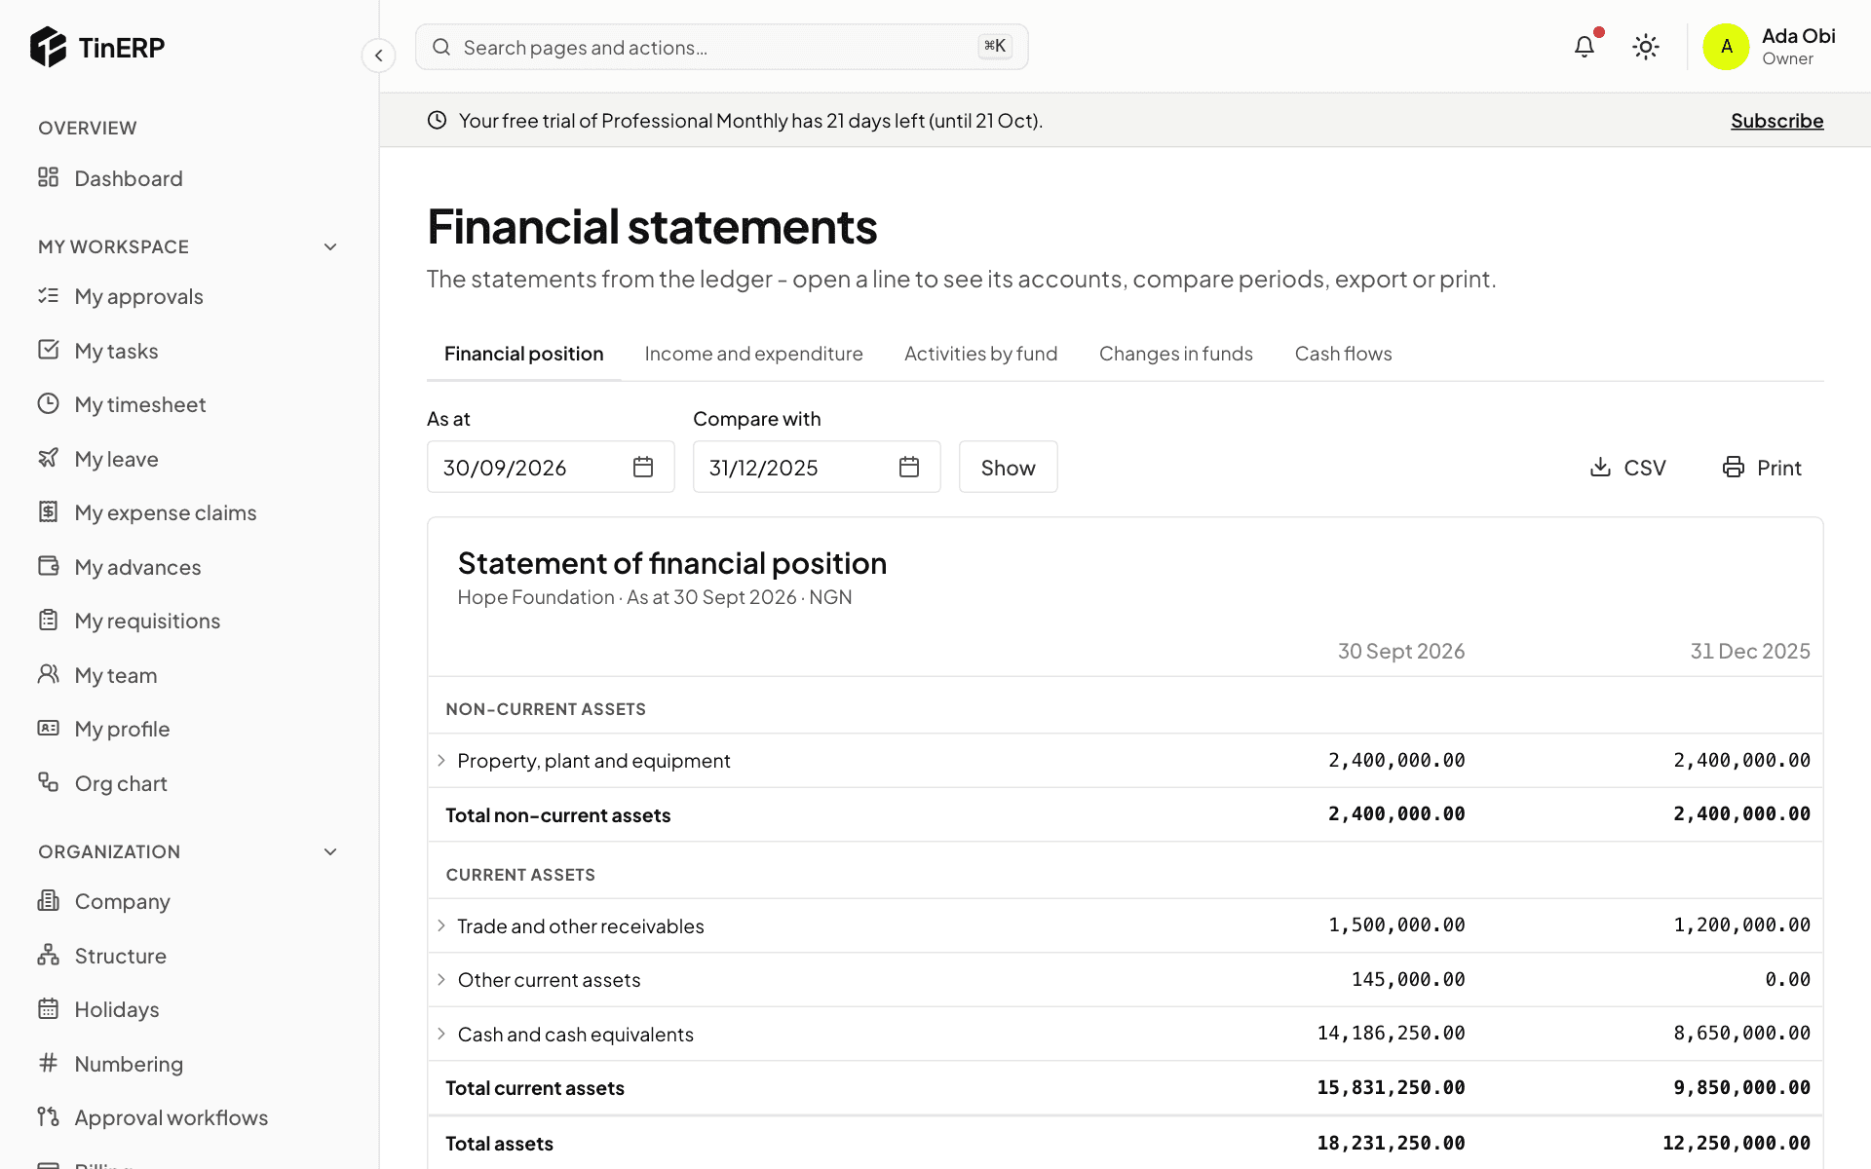Screen dimensions: 1871x1169
Task: Click the TinERP logo icon
Action: 48,47
